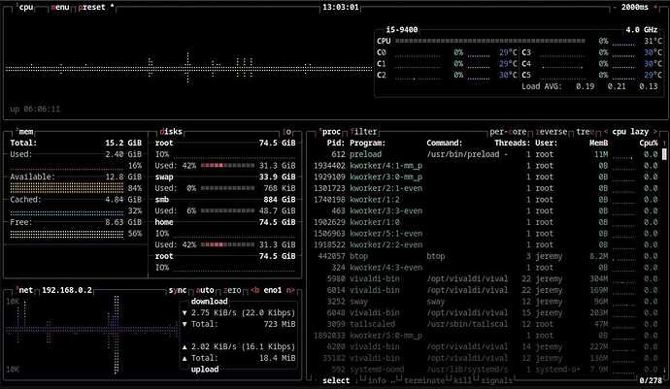This screenshot has width=670, height=389.
Task: Click the 0/278 process counter
Action: (x=651, y=380)
